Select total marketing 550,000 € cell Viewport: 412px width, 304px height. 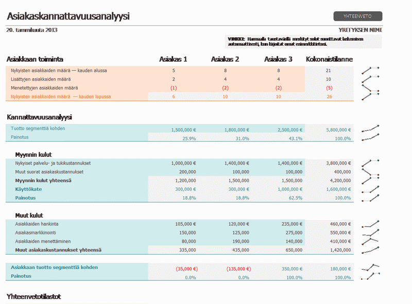point(340,233)
